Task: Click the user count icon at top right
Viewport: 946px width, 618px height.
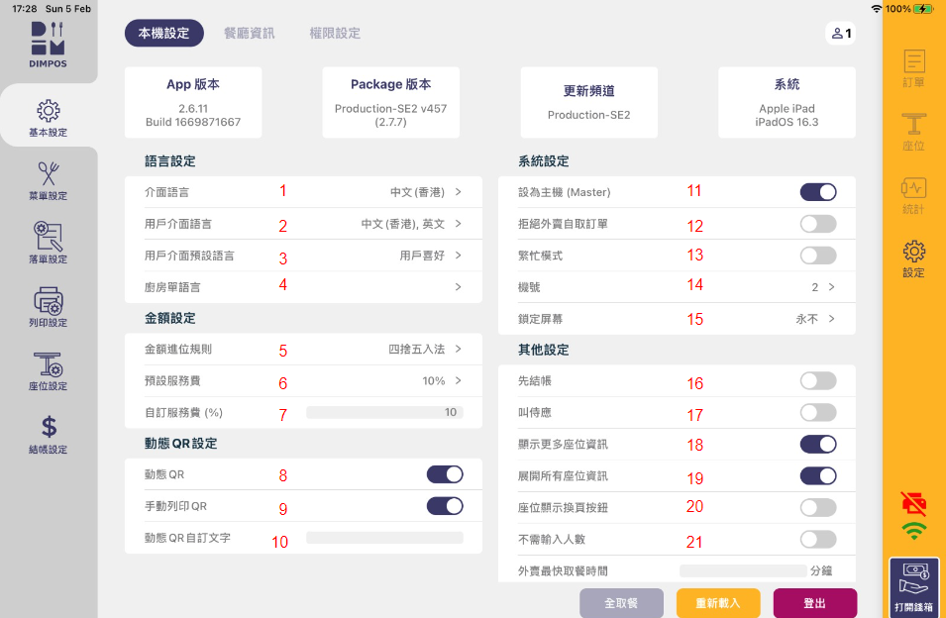Action: coord(840,33)
